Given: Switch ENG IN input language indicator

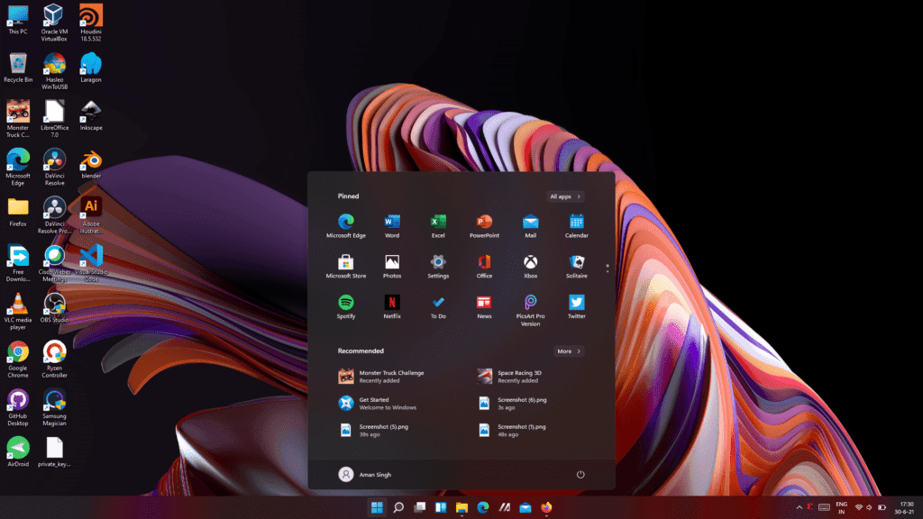Looking at the screenshot, I should [842, 508].
